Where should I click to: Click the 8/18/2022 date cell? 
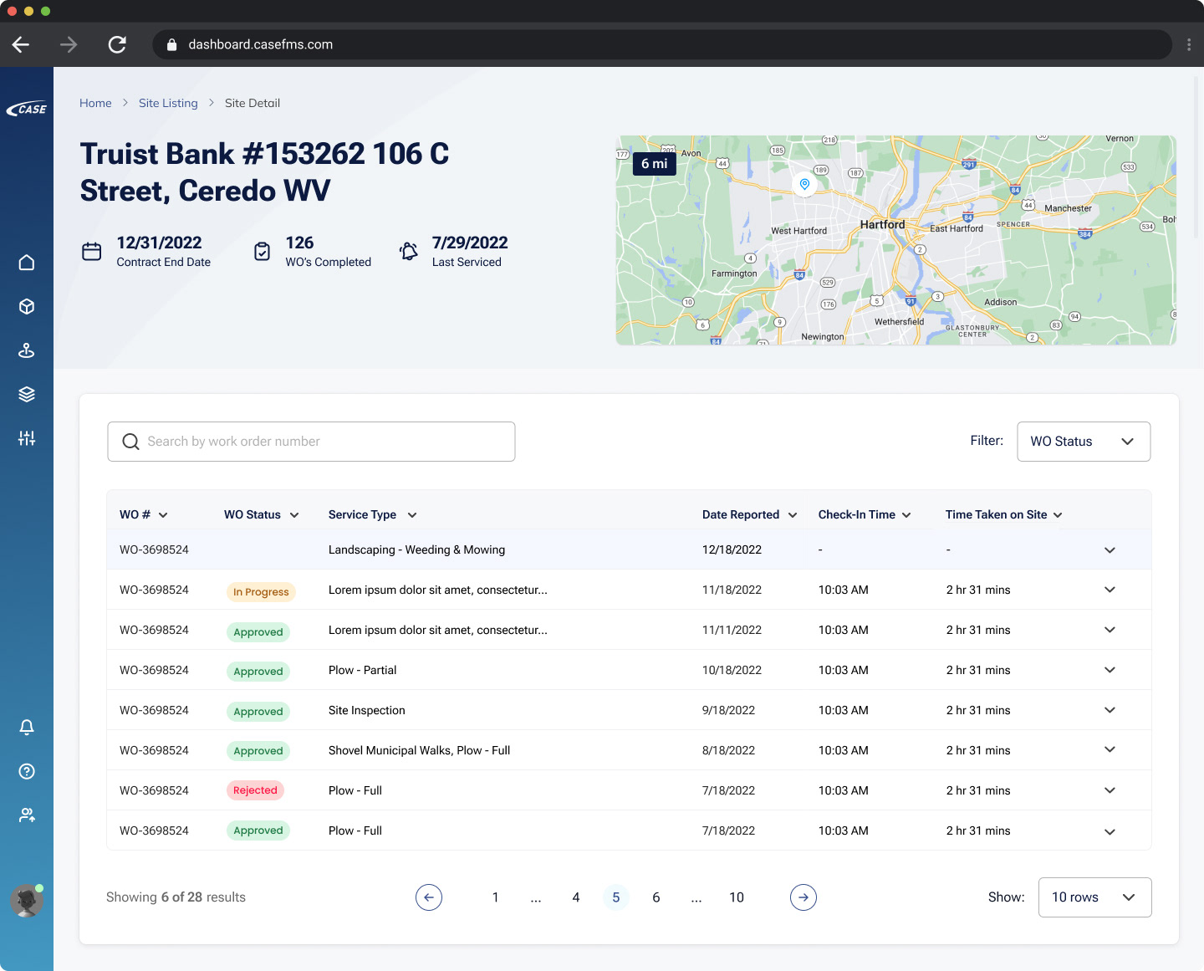pos(729,750)
